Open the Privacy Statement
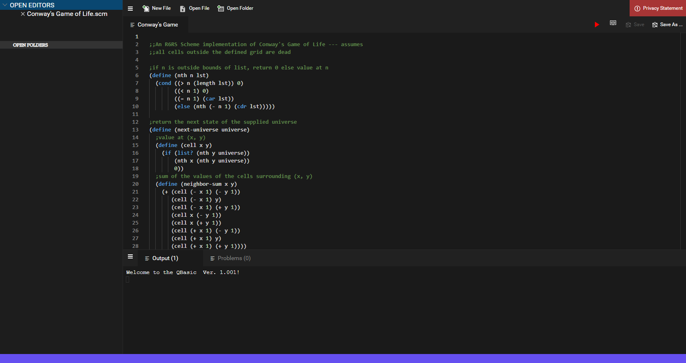 658,8
